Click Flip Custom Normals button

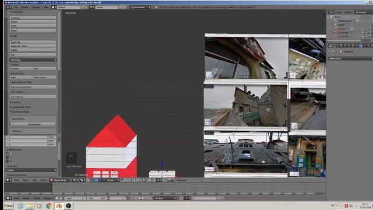coord(33,87)
